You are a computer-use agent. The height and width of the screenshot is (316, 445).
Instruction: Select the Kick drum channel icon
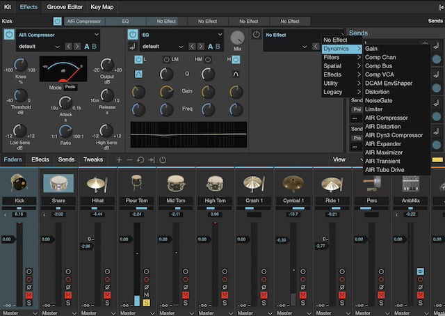(19, 183)
